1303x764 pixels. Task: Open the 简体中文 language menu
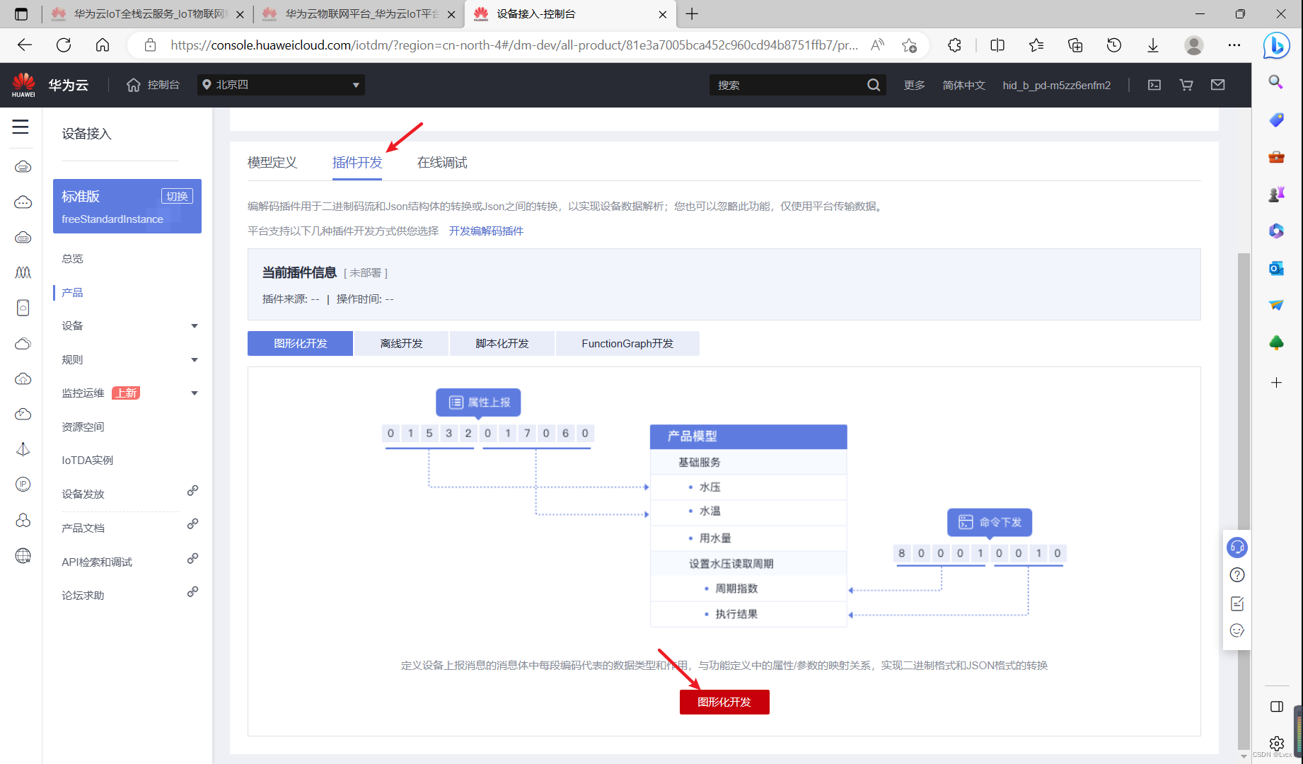click(963, 85)
